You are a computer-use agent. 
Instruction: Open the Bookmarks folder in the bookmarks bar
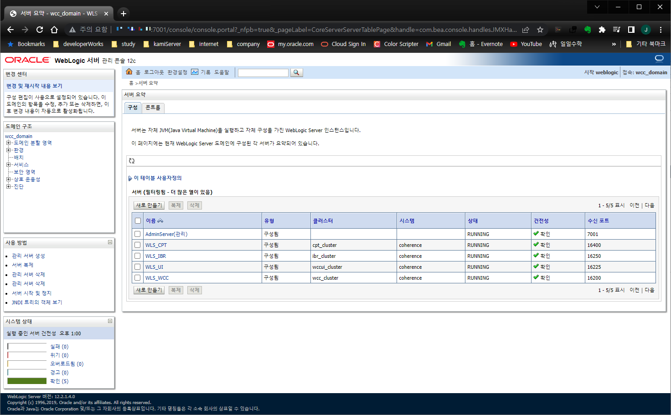click(x=26, y=44)
